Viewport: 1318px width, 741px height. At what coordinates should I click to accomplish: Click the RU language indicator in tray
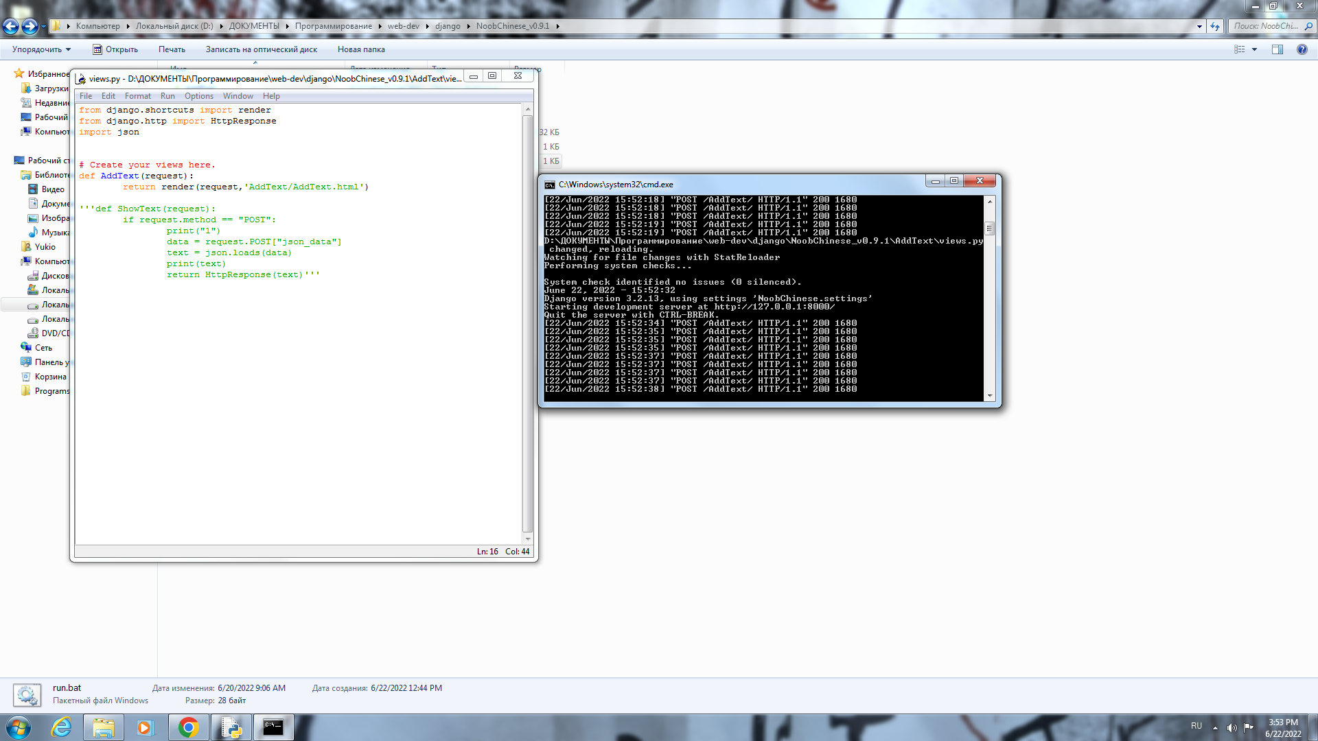pyautogui.click(x=1196, y=726)
